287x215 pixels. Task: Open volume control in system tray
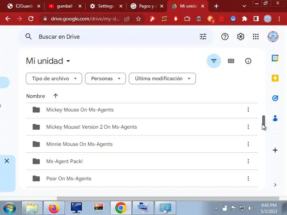(250, 208)
